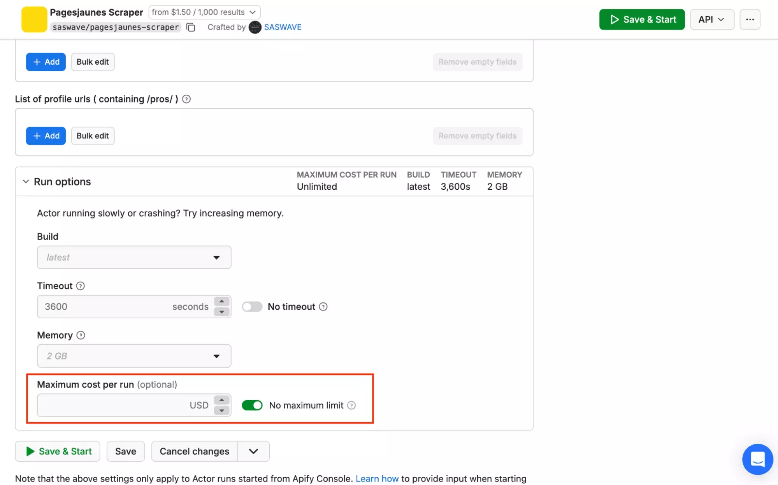Click the Add button in the top list section
This screenshot has height=485, width=778.
click(x=46, y=62)
